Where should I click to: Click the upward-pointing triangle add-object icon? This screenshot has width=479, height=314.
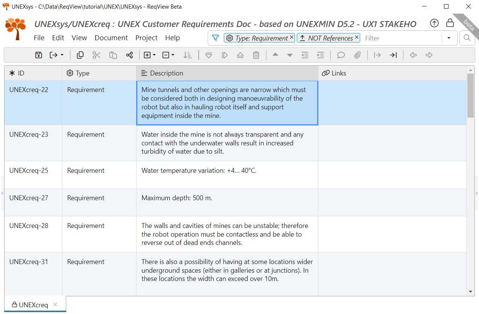[x=240, y=55]
